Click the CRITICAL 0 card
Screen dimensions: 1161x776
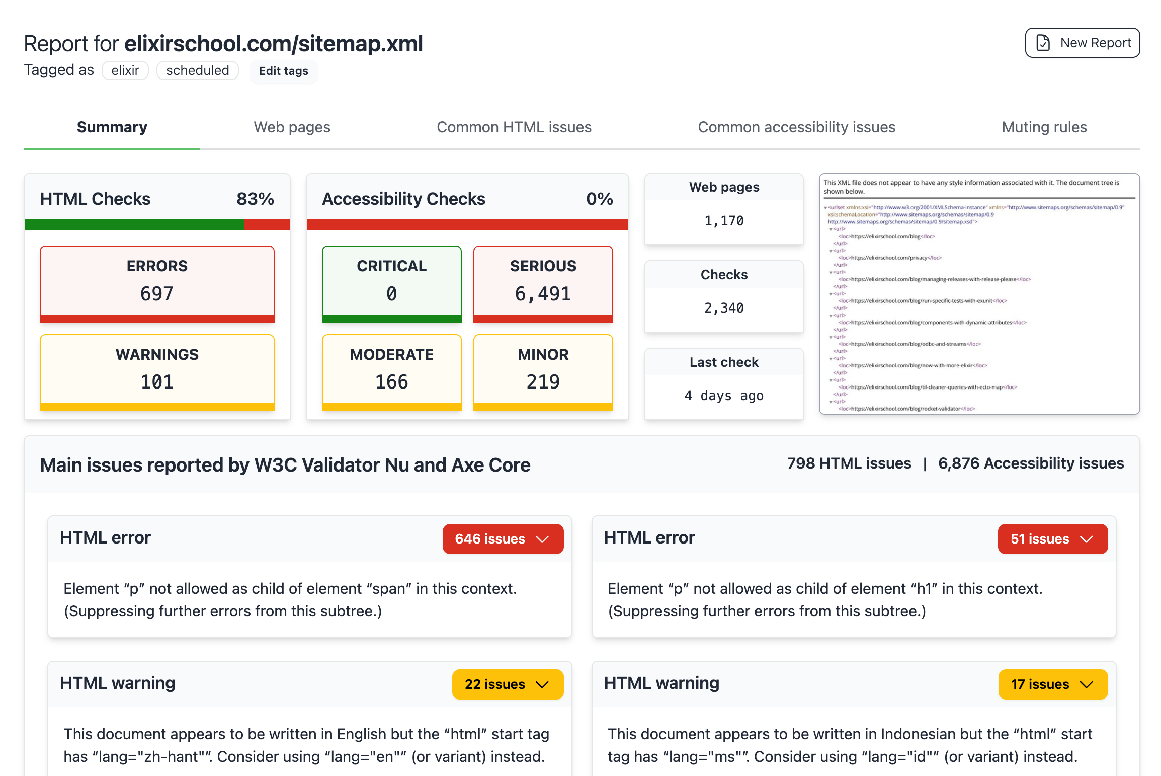coord(392,284)
